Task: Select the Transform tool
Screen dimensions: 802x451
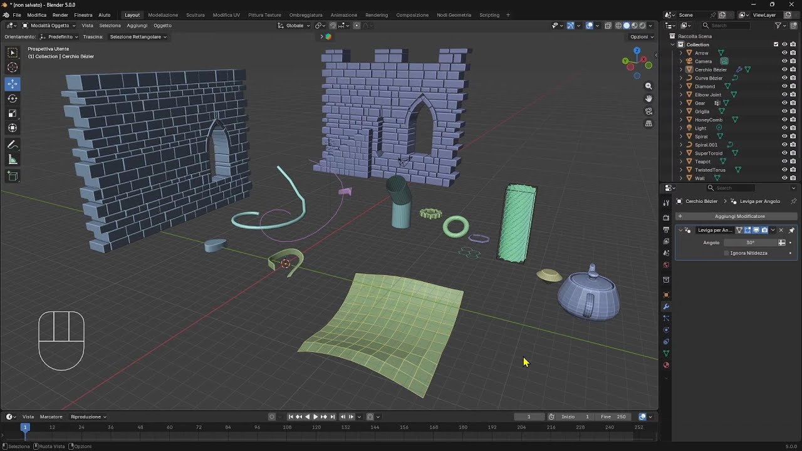Action: click(x=13, y=128)
